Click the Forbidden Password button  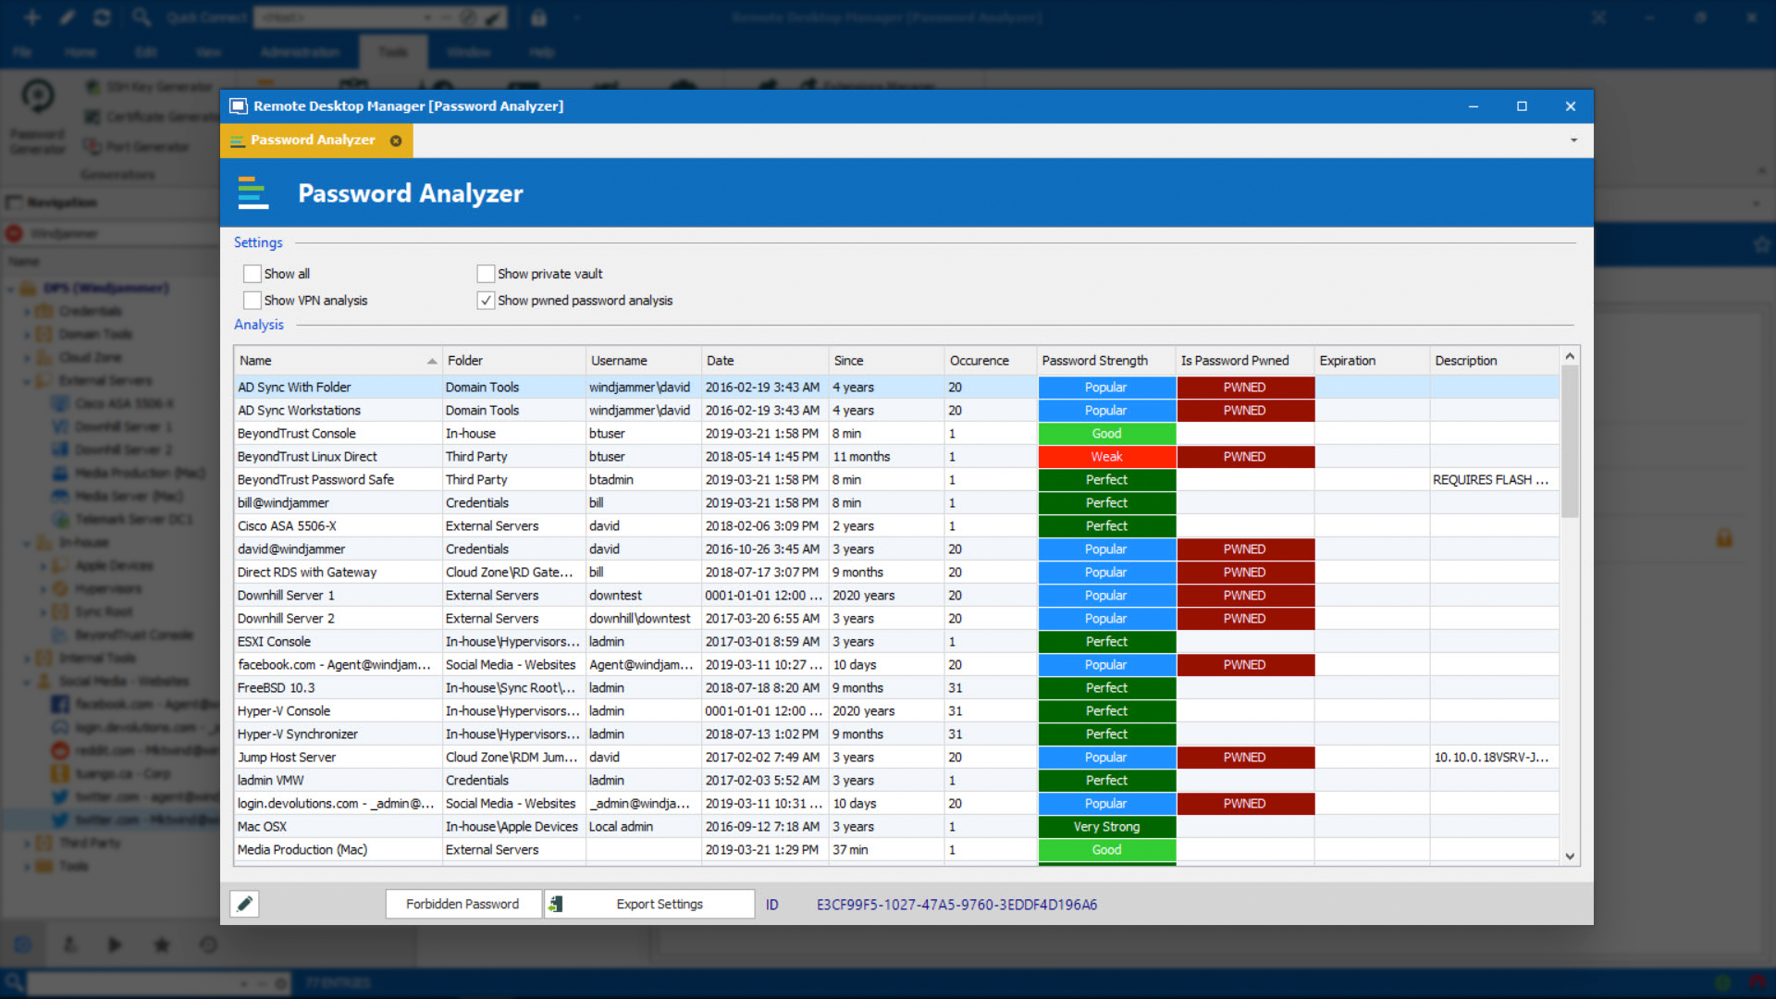point(462,904)
